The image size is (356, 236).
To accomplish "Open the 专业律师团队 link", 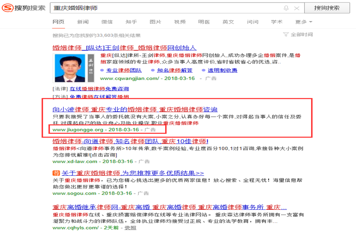I will click(x=124, y=70).
